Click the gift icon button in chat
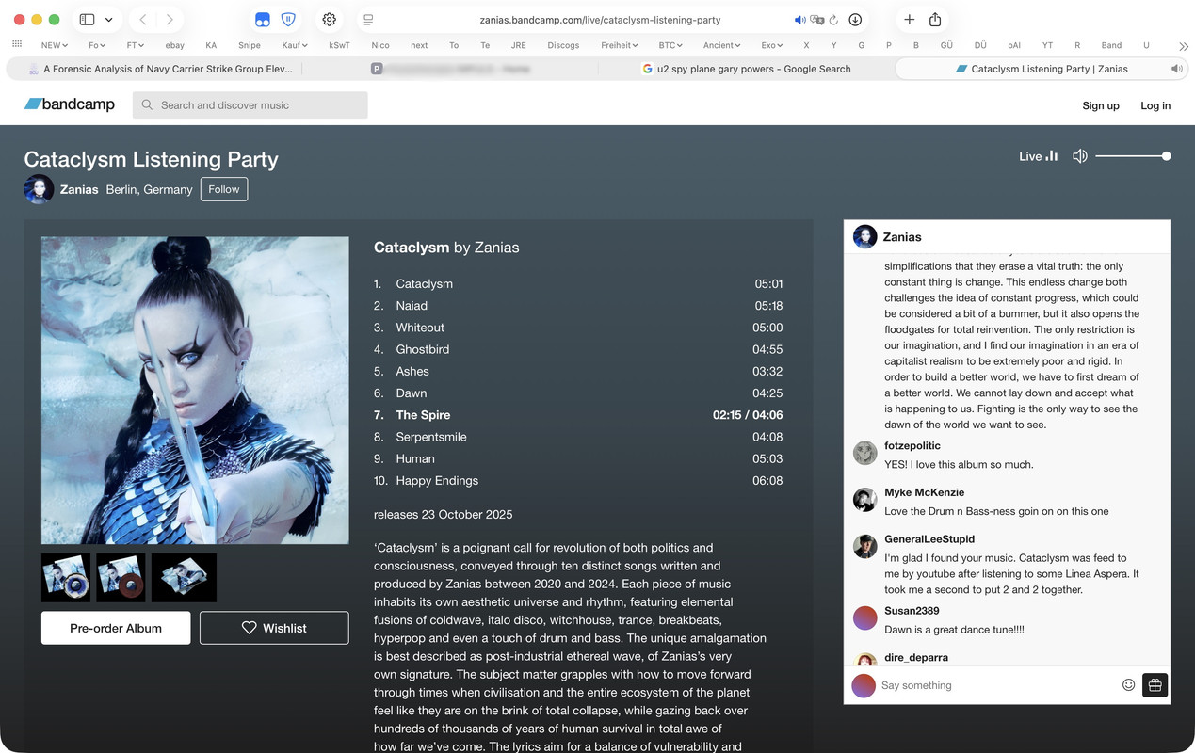Viewport: 1195px width, 753px height. coord(1155,685)
